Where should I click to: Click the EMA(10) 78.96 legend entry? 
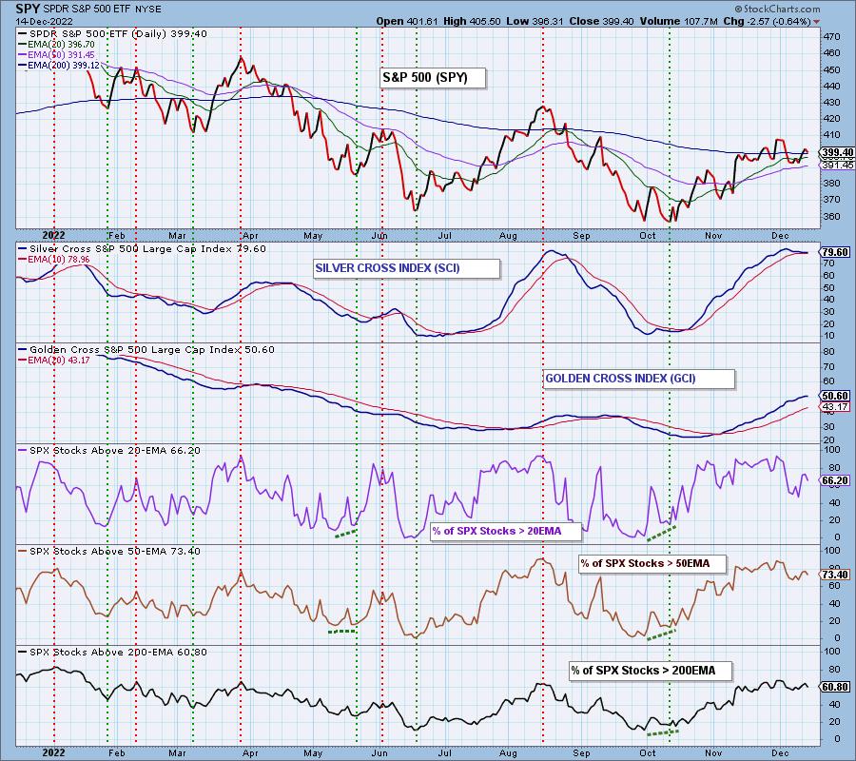54,260
